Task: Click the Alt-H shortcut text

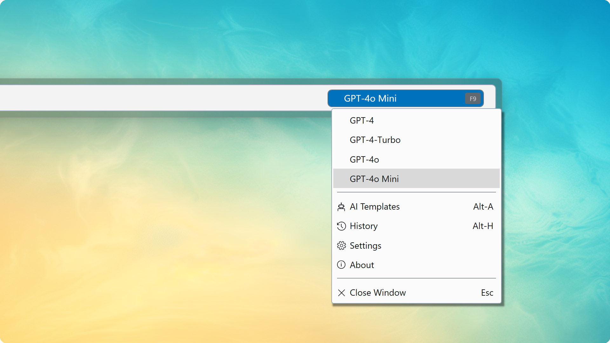Action: pyautogui.click(x=483, y=226)
